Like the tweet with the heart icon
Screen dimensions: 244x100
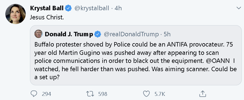[x=146, y=94]
